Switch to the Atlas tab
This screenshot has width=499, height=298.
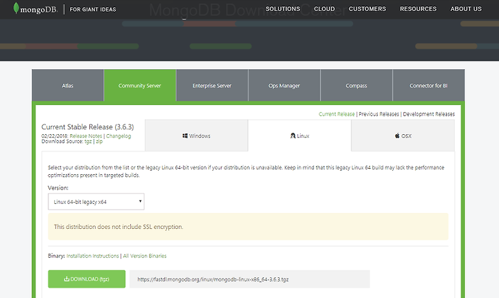(67, 85)
